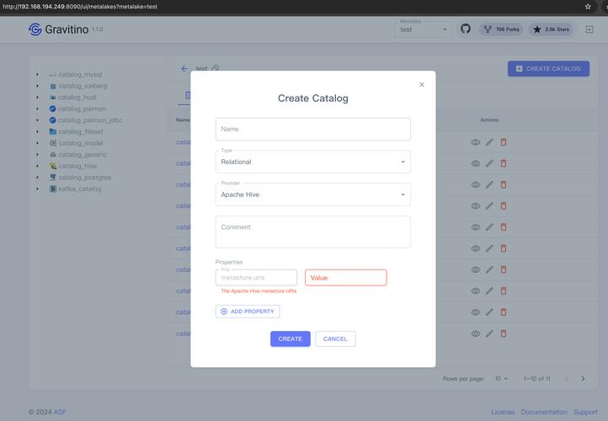Expand the catalog_mysql tree node
Image resolution: width=608 pixels, height=421 pixels.
[37, 74]
